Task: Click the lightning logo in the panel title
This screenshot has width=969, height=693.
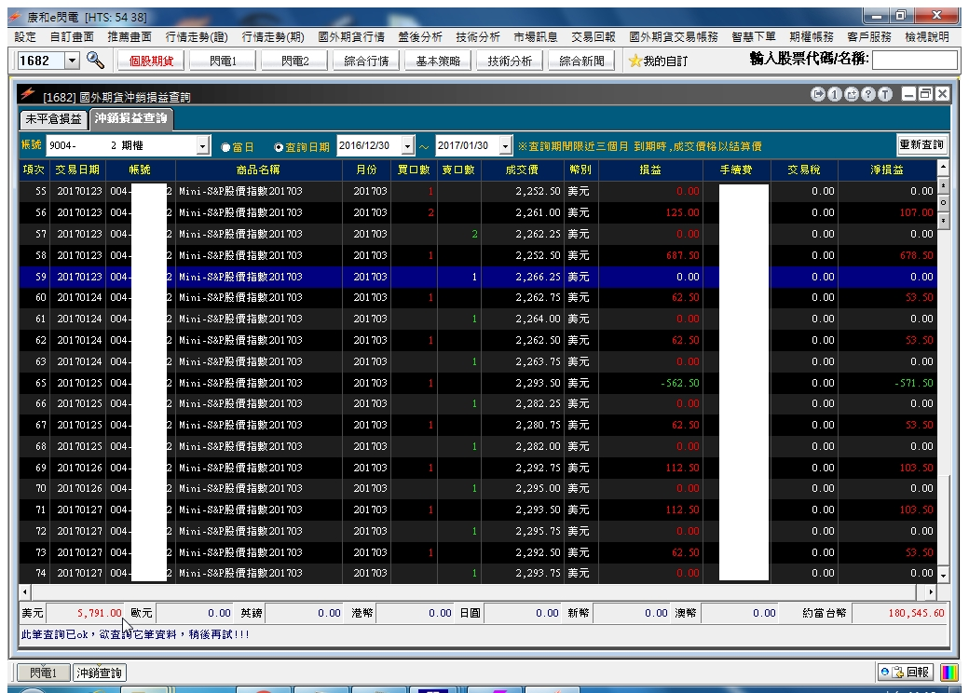Action: pyautogui.click(x=28, y=94)
